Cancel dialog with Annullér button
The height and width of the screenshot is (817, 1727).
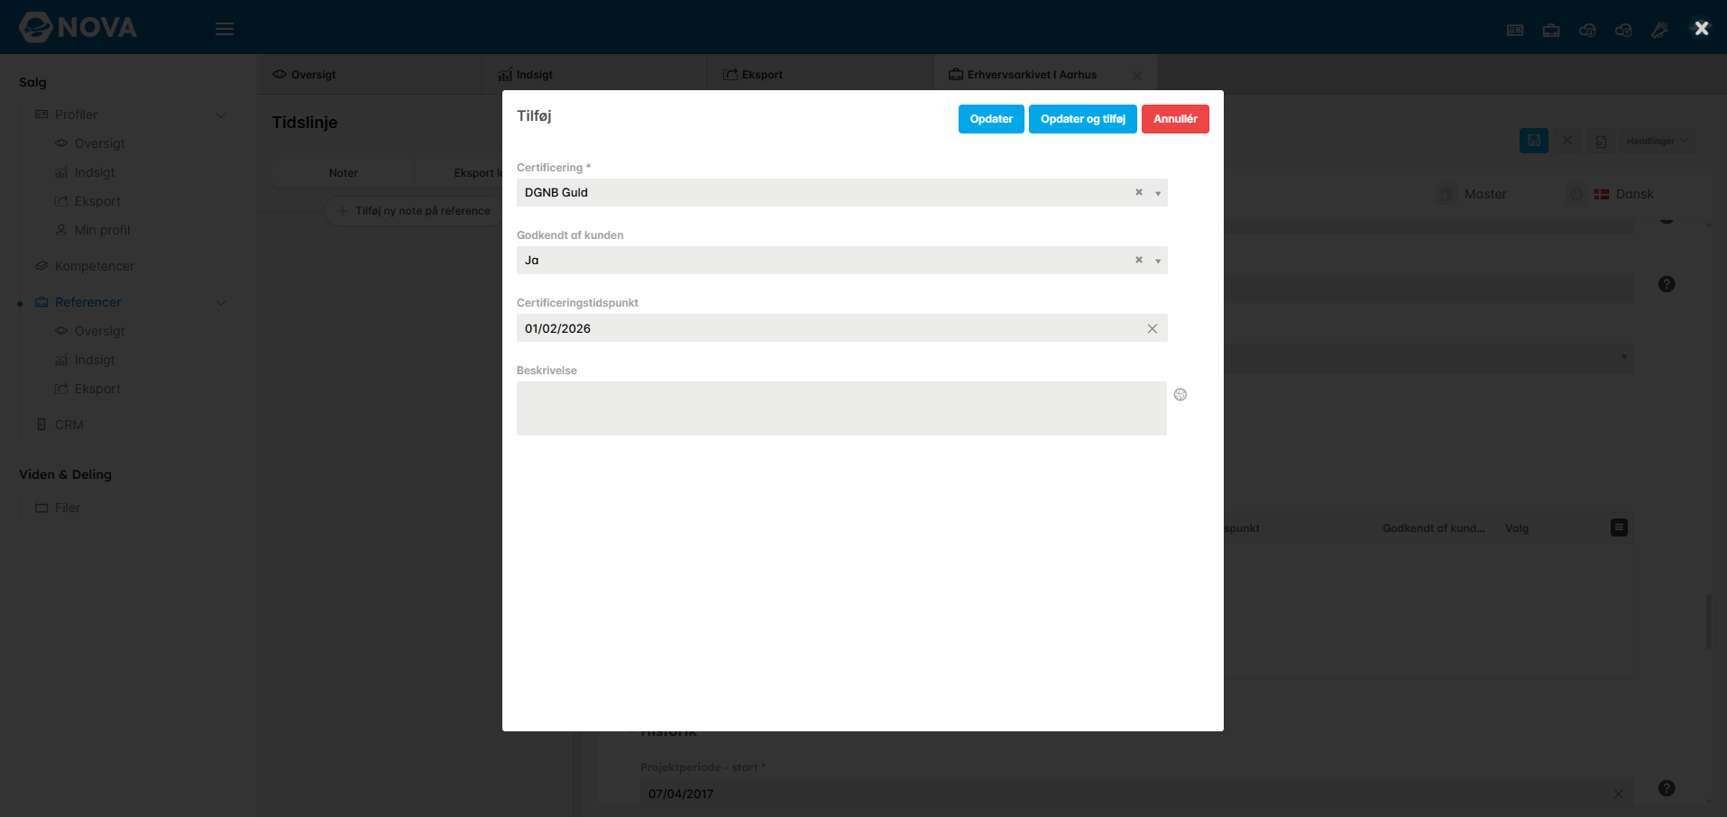pos(1175,119)
